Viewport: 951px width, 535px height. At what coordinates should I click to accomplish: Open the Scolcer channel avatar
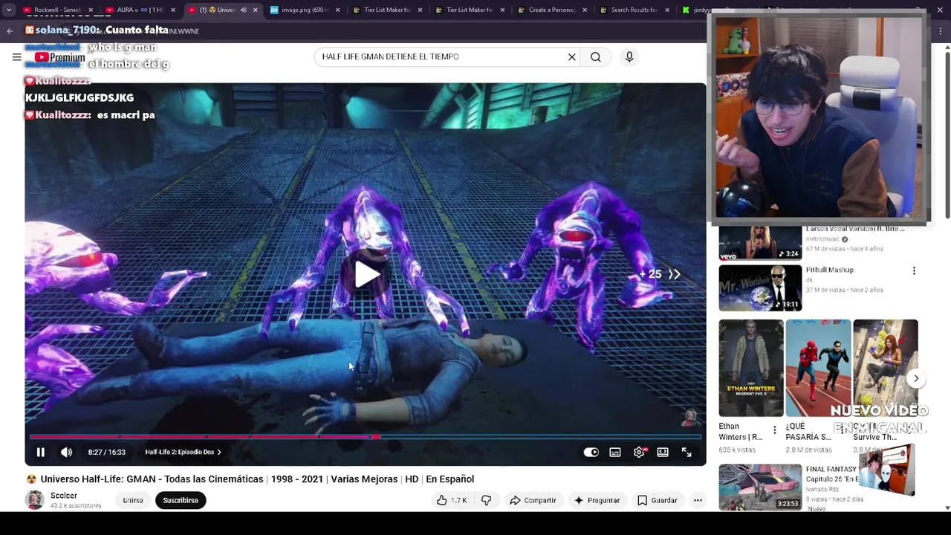pyautogui.click(x=35, y=500)
